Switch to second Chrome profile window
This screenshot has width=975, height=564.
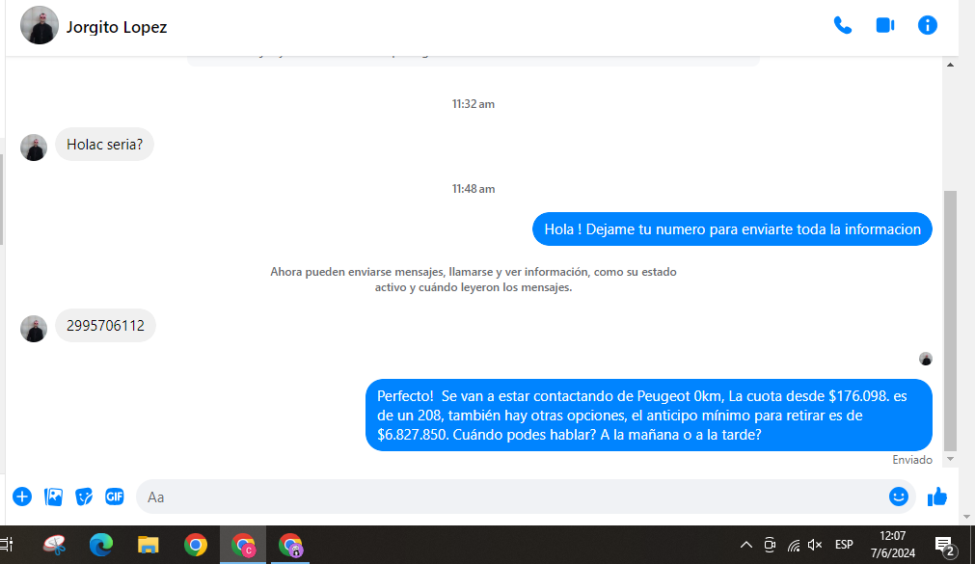tap(290, 545)
